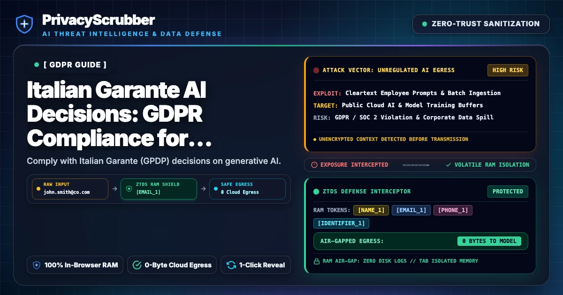This screenshot has height=295, width=563.
Task: Click the warning circle icon beside Exposure Intercepted
Action: pyautogui.click(x=314, y=165)
